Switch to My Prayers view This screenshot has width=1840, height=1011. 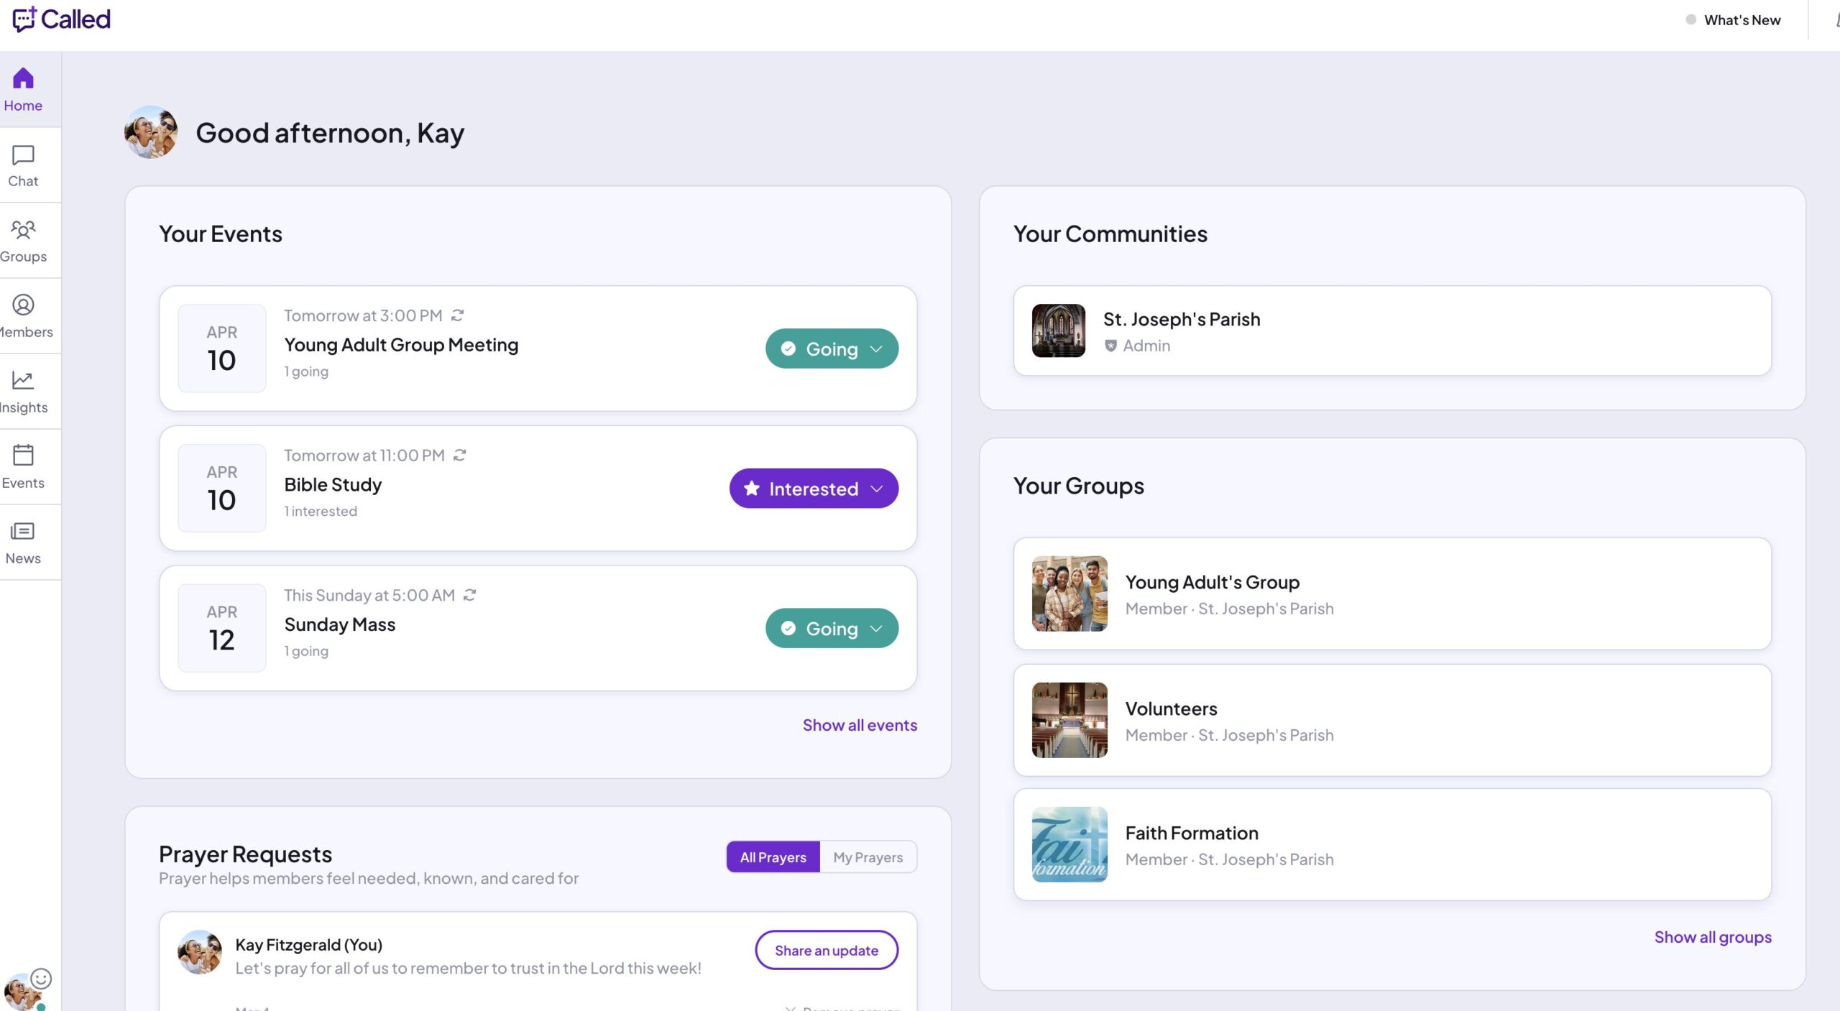click(867, 857)
